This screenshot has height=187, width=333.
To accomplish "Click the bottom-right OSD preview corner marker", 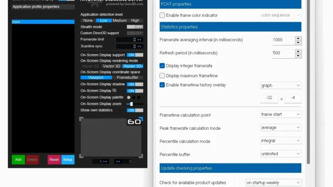I will [x=141, y=156].
